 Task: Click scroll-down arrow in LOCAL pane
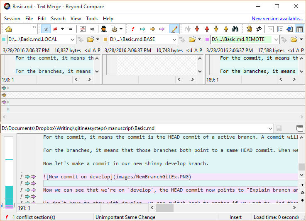pos(97,72)
